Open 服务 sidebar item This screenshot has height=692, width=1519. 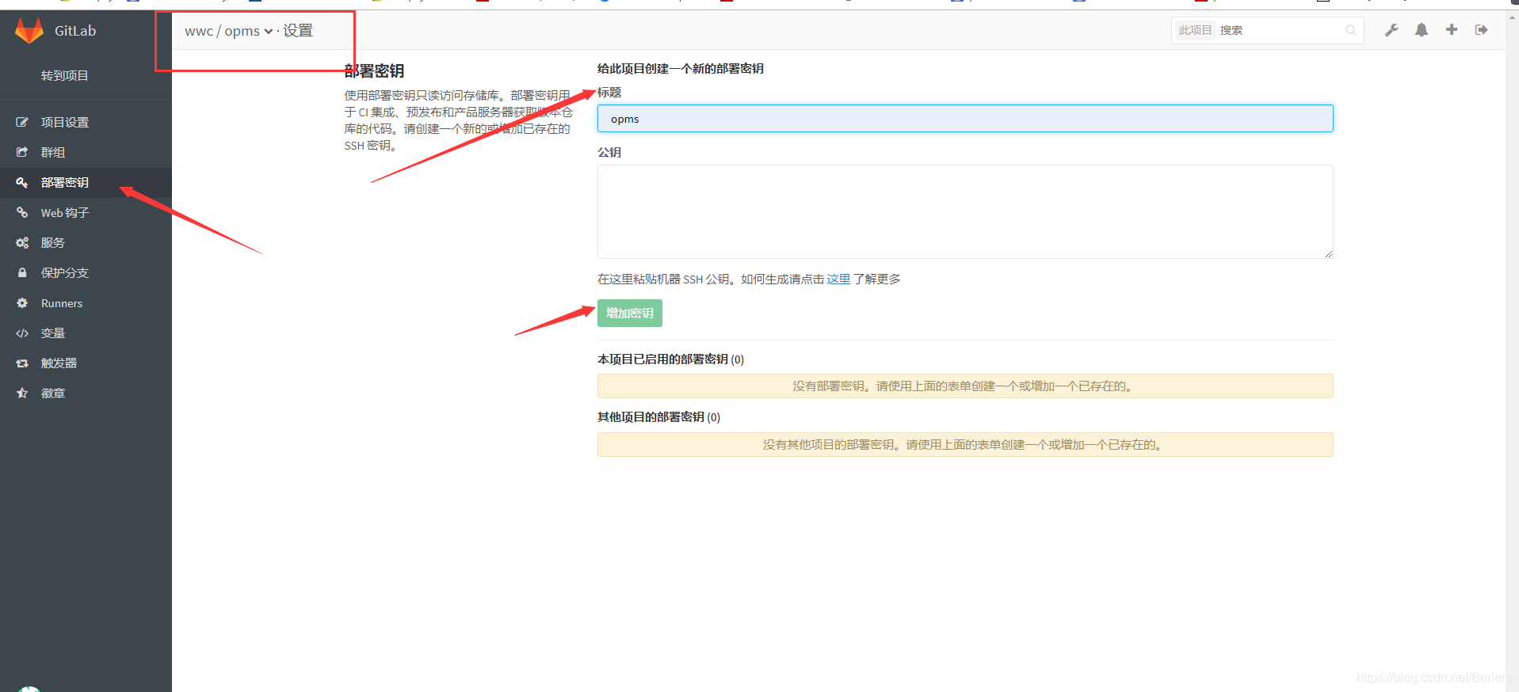(x=86, y=242)
